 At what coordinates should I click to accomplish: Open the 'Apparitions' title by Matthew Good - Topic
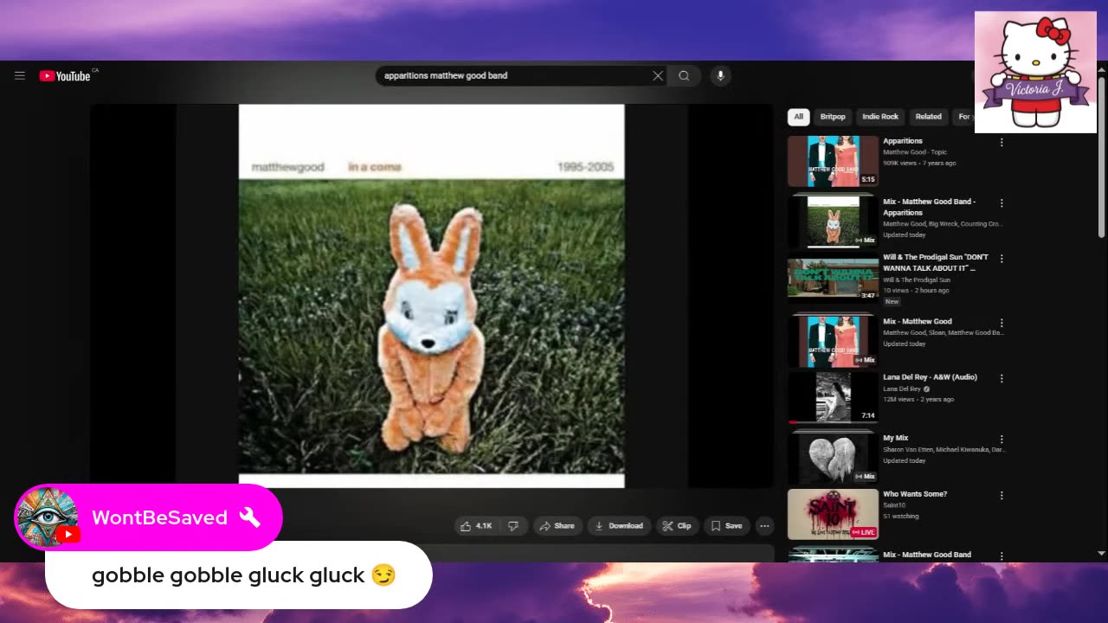coord(903,141)
